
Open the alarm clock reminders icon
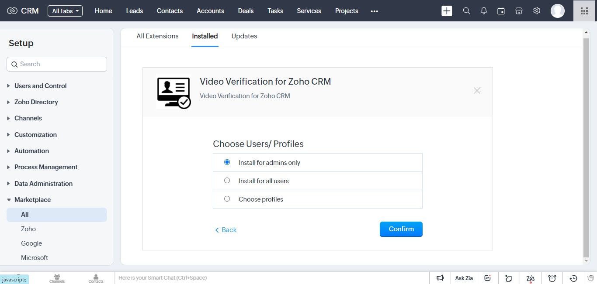pyautogui.click(x=552, y=278)
